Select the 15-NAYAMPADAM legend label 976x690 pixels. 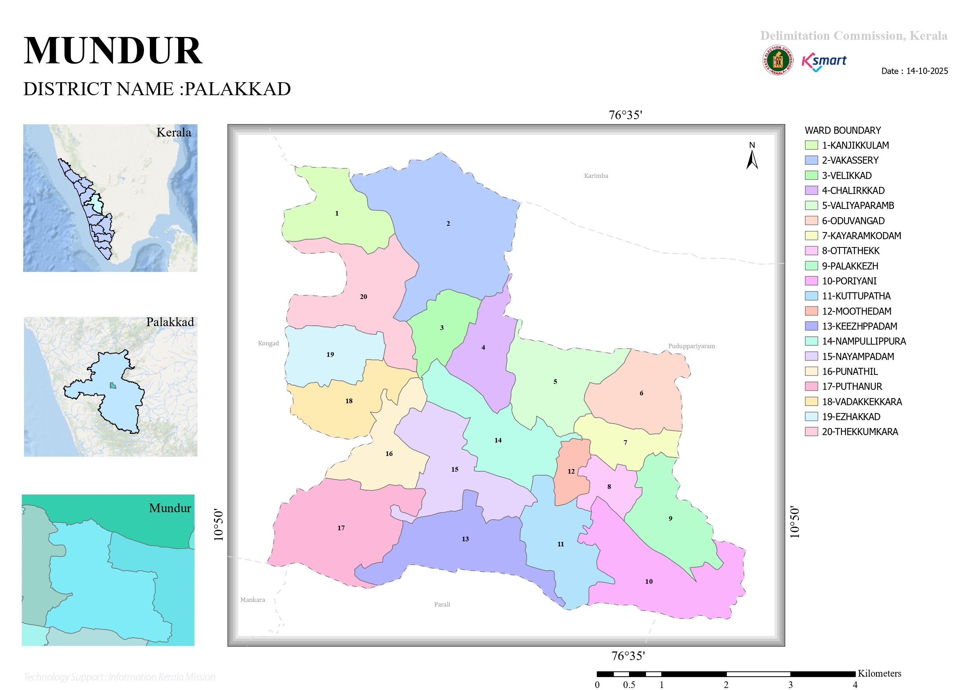[x=858, y=356]
